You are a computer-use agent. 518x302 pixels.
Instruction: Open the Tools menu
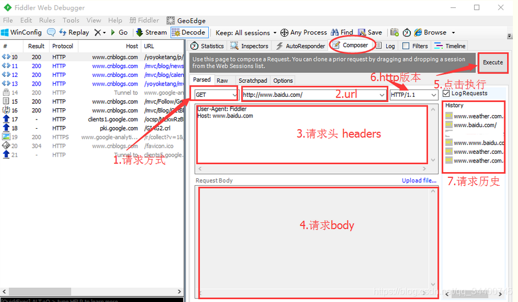tap(71, 21)
